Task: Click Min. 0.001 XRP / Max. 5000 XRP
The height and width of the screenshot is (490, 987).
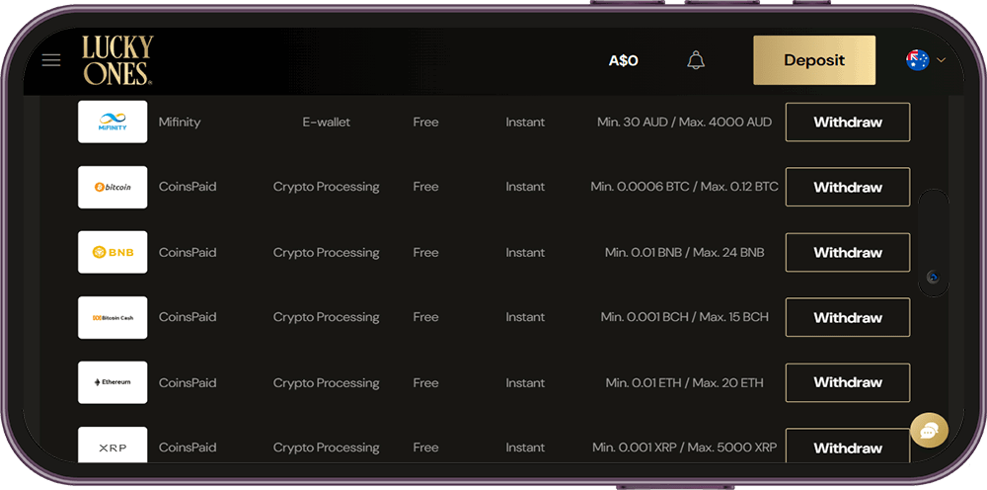Action: (x=684, y=448)
